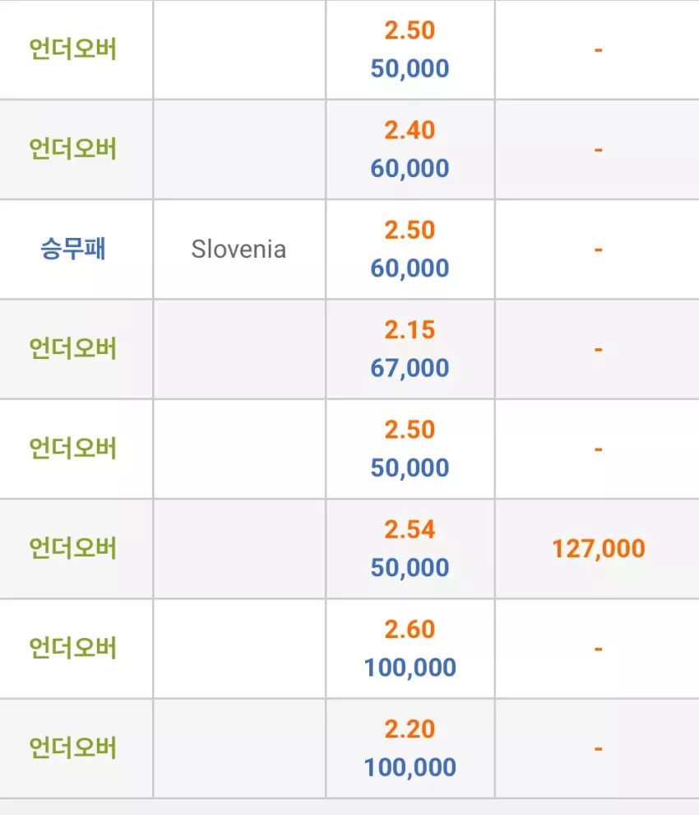Select the 100,000 amount under 2.20 odds
The image size is (699, 815).
410,767
